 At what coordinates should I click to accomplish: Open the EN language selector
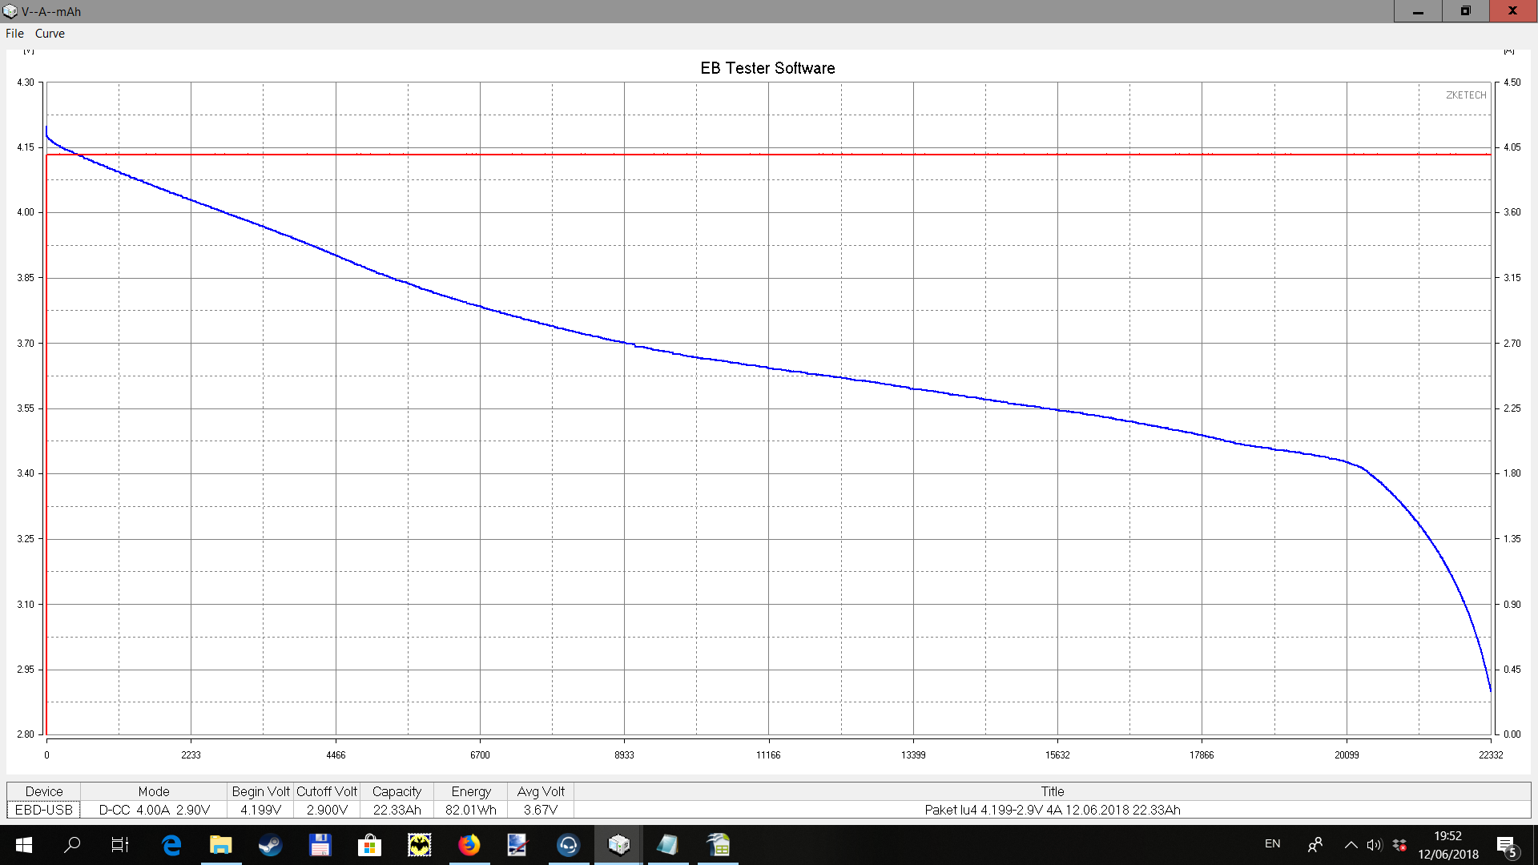[x=1272, y=844]
